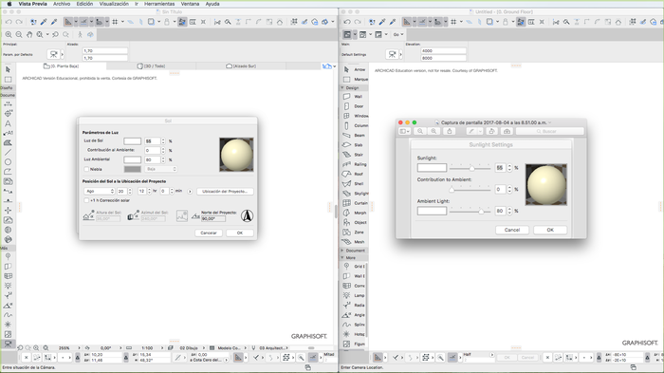Select the Wall tool in right toolbox
Image resolution: width=664 pixels, height=373 pixels.
(354, 97)
